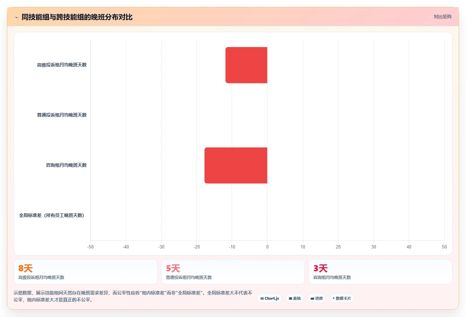Image resolution: width=466 pixels, height=317 pixels.
Task: Click the x-axis tick label -10
Action: 232,247
